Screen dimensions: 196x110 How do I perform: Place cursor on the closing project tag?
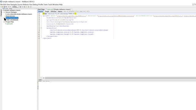point(47,38)
